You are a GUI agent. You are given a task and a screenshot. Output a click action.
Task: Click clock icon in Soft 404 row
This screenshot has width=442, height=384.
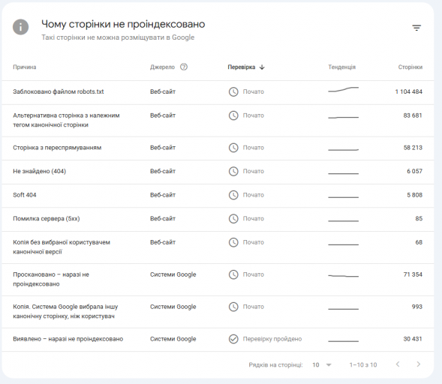click(233, 195)
